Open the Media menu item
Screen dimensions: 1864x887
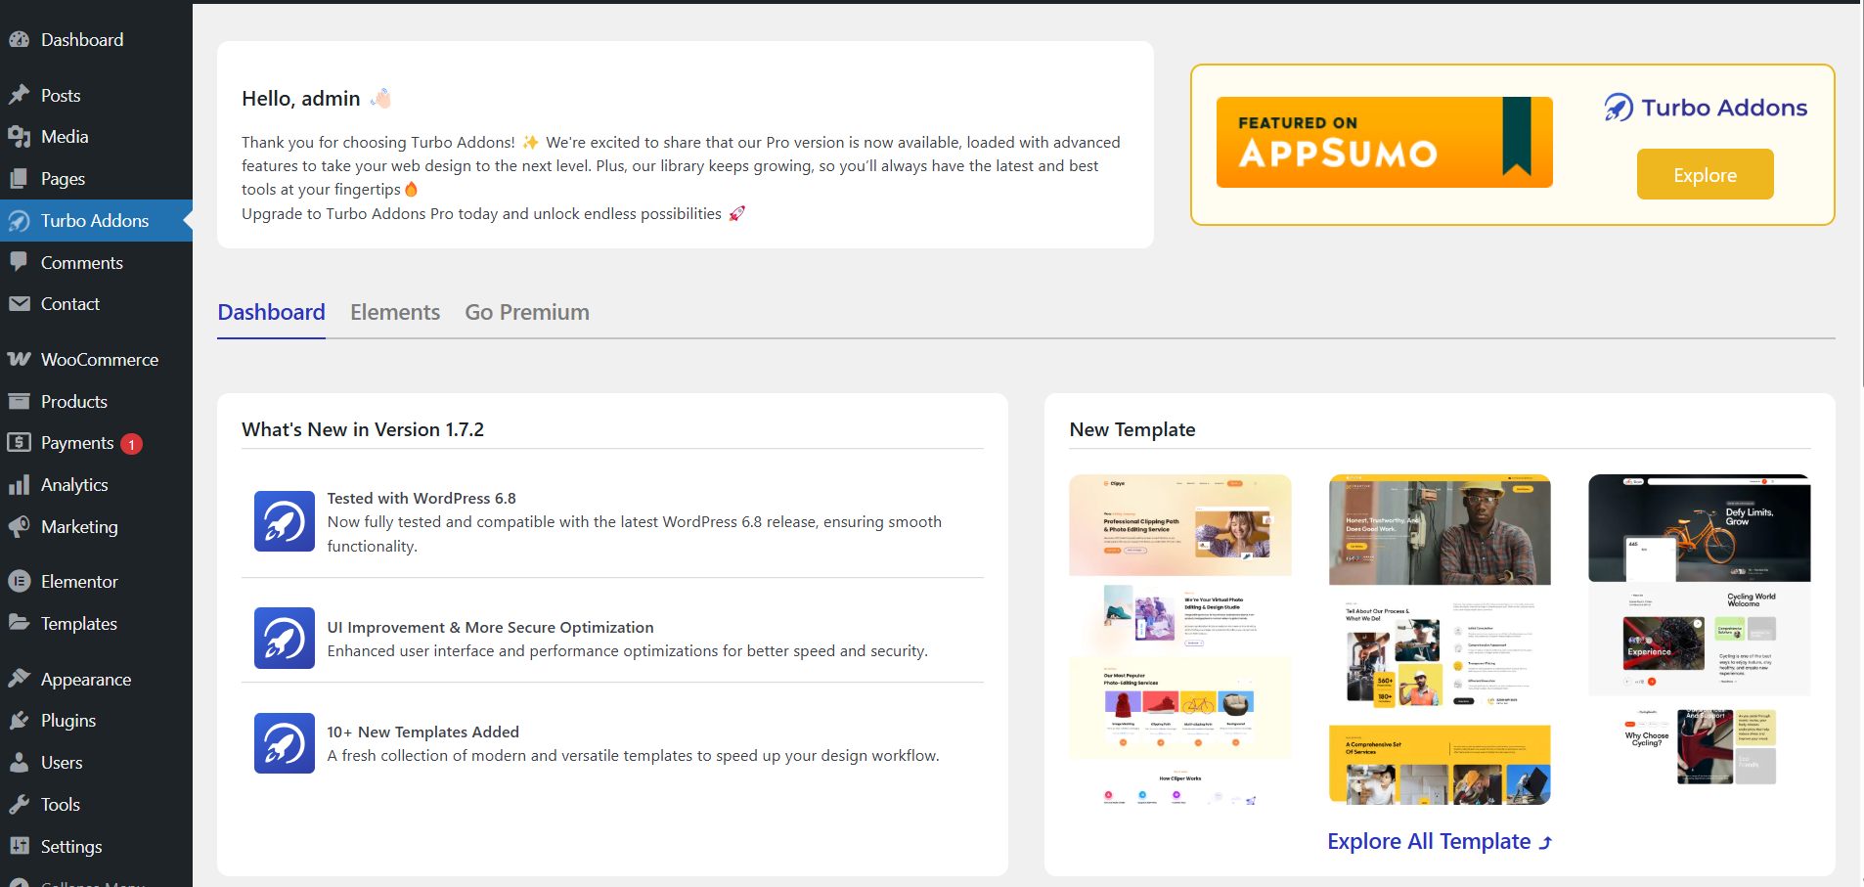click(96, 137)
